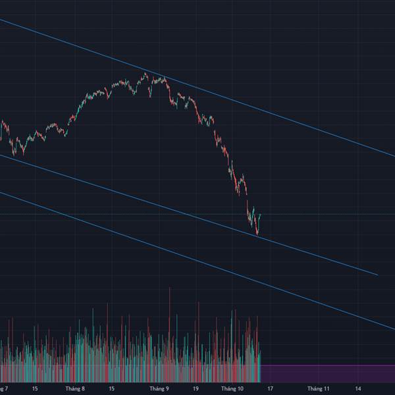Click the tallest red volume bar
The image size is (395, 395).
click(x=170, y=334)
